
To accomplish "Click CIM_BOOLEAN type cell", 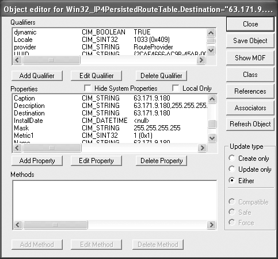I will (104, 32).
